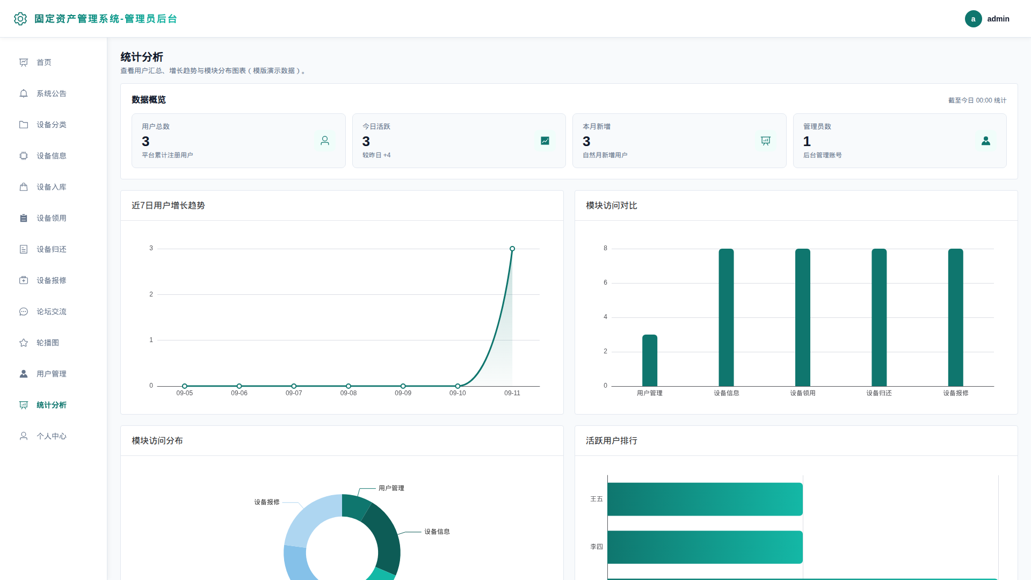This screenshot has width=1031, height=580.
Task: Click the star icon for 轮播图
Action: pyautogui.click(x=24, y=343)
